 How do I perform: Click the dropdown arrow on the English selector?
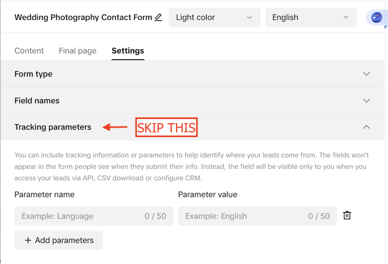click(x=345, y=17)
